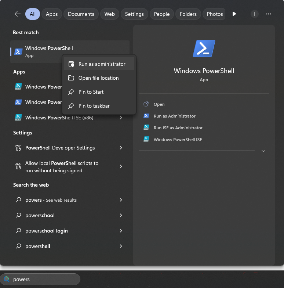Choose Pin to Start in context menu
Viewport: 284px width, 288px height.
click(x=99, y=92)
